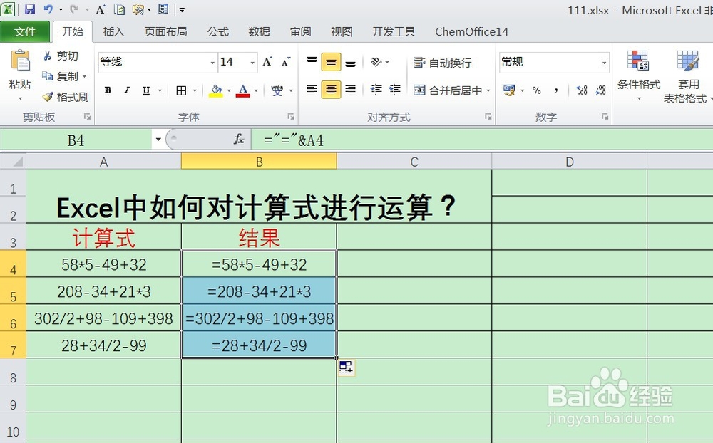
Task: Open the font size 14 dropdown
Action: point(252,62)
